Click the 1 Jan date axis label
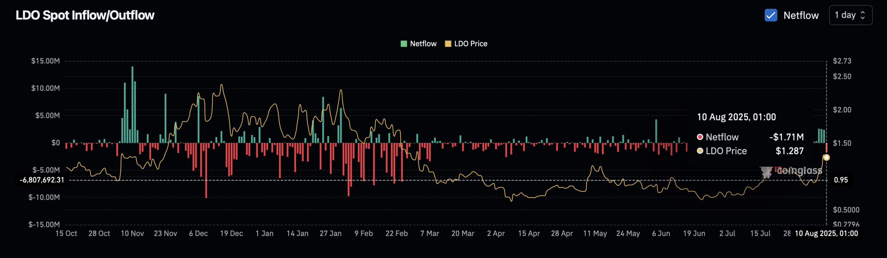Screen dimensions: 887x258 pos(264,233)
